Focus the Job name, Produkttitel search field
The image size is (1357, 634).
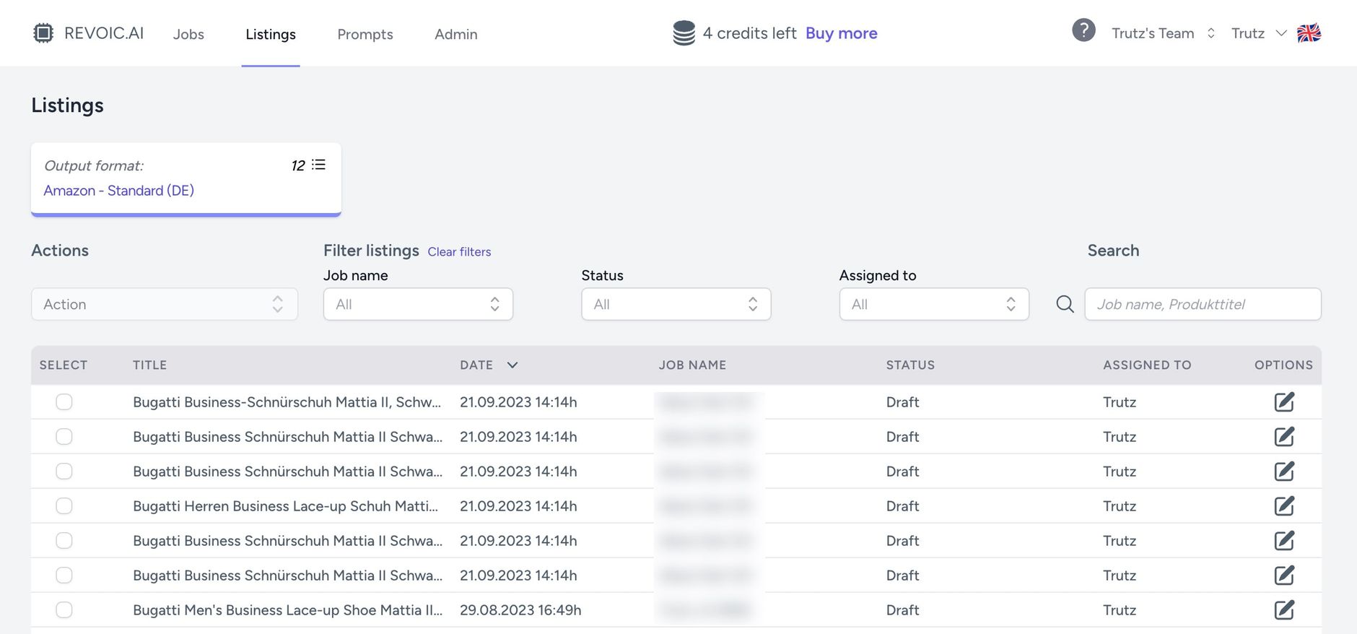[x=1203, y=304]
